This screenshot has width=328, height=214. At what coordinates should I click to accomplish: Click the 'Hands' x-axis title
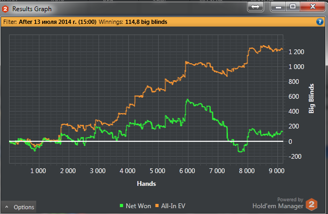(x=146, y=184)
